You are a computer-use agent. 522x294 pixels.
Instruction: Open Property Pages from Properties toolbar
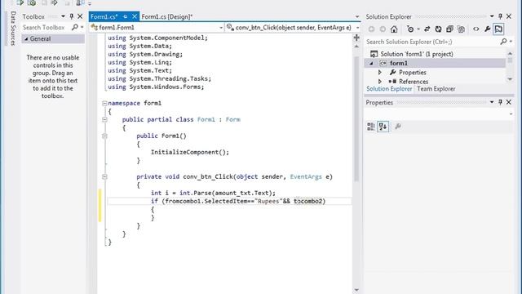[398, 127]
